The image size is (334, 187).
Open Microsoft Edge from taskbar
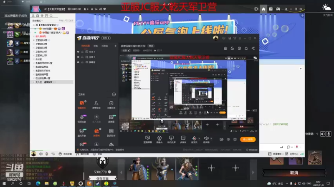38,184
